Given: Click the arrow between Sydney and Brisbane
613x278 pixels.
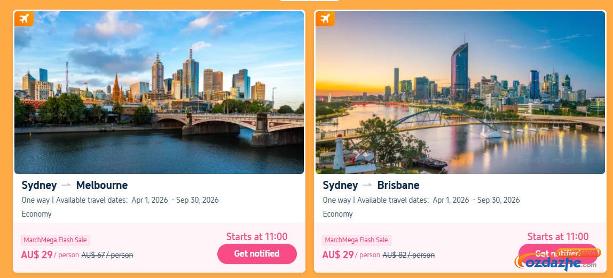Looking at the screenshot, I should (x=367, y=185).
